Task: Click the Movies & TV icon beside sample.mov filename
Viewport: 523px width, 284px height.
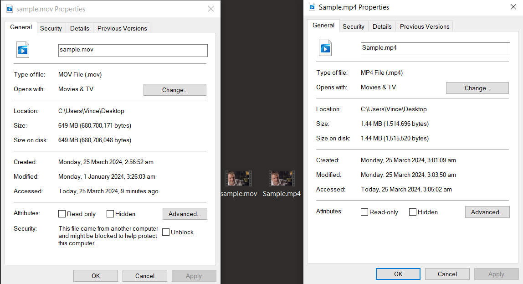Action: pos(22,50)
